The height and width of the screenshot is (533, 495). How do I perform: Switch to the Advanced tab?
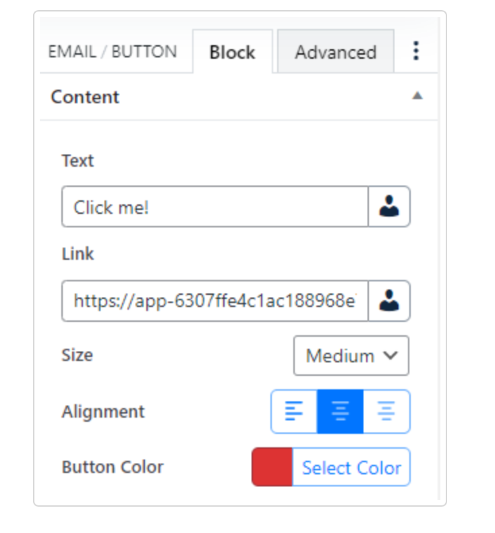point(335,52)
